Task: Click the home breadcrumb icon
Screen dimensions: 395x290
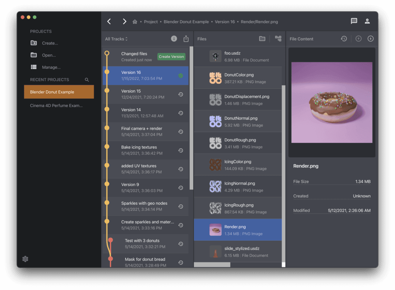Action: (x=135, y=22)
